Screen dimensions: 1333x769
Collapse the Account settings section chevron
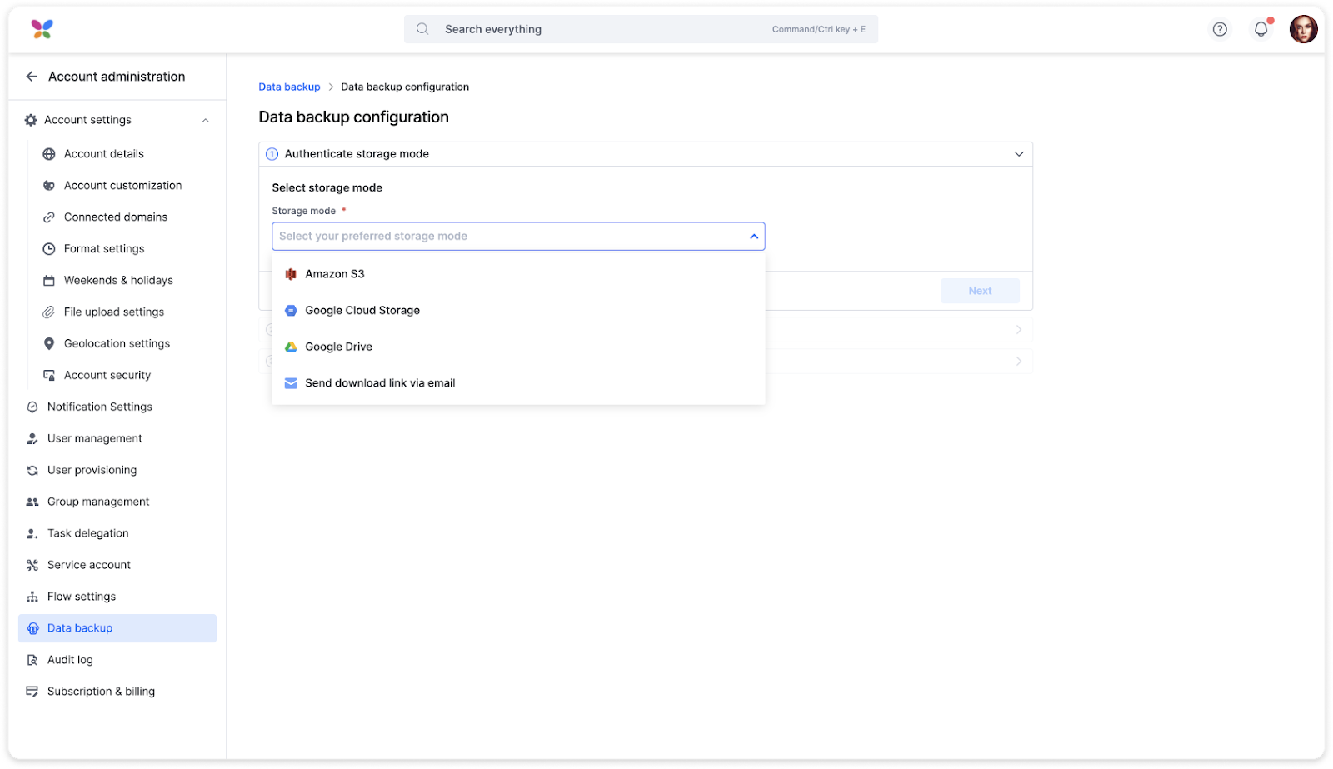pos(205,120)
